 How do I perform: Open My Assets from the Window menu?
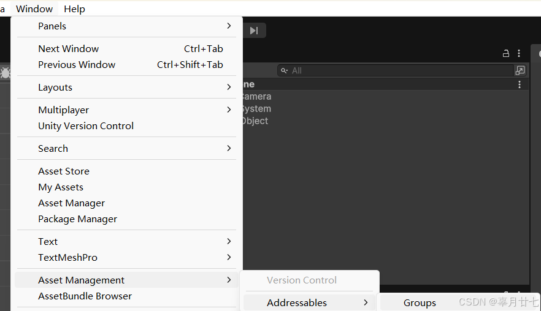coord(127,187)
